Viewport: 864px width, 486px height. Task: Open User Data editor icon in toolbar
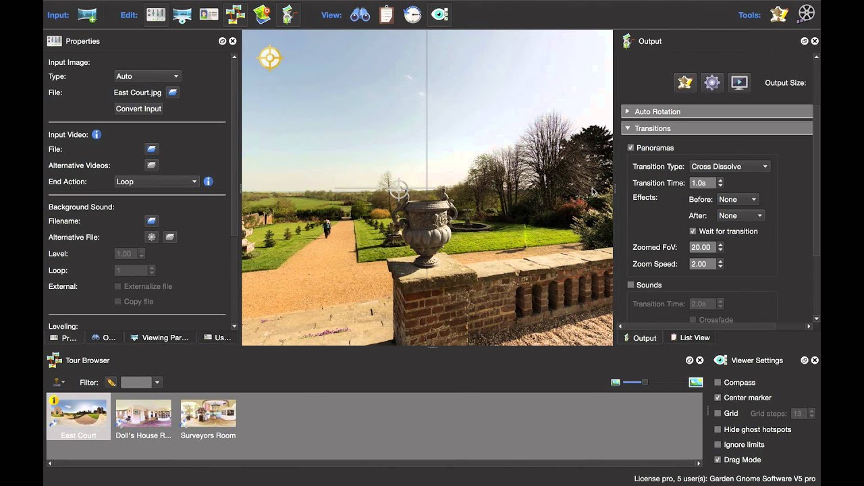pos(209,14)
